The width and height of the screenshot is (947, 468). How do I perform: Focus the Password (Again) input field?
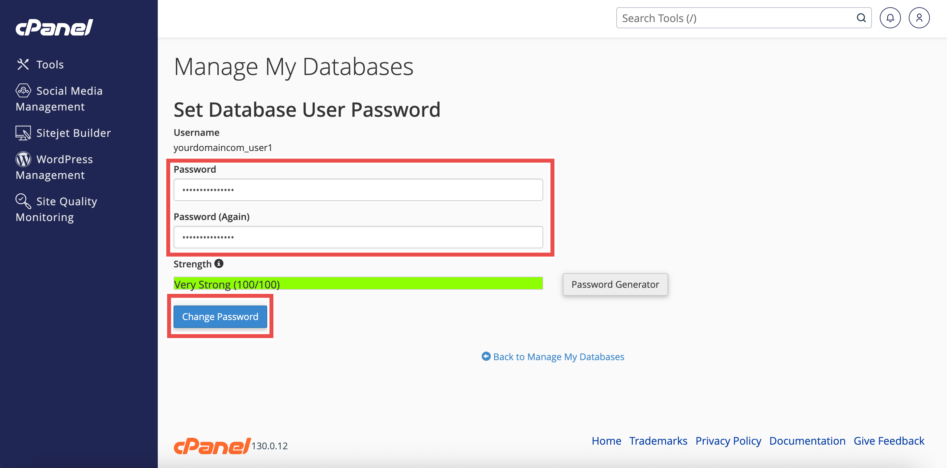pos(358,237)
